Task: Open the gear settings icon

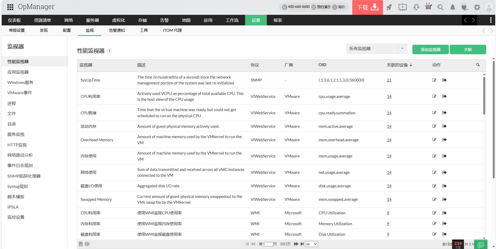Action: [477, 7]
